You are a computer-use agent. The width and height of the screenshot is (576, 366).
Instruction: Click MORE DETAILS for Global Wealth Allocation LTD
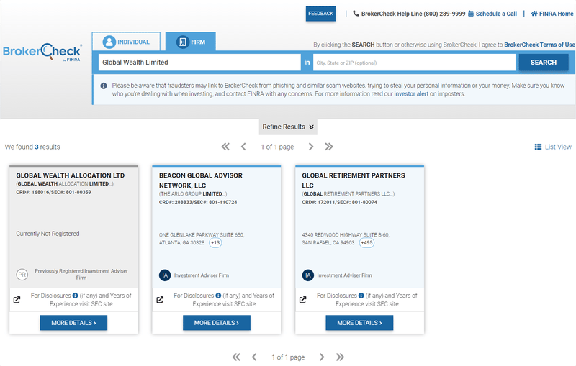[73, 323]
